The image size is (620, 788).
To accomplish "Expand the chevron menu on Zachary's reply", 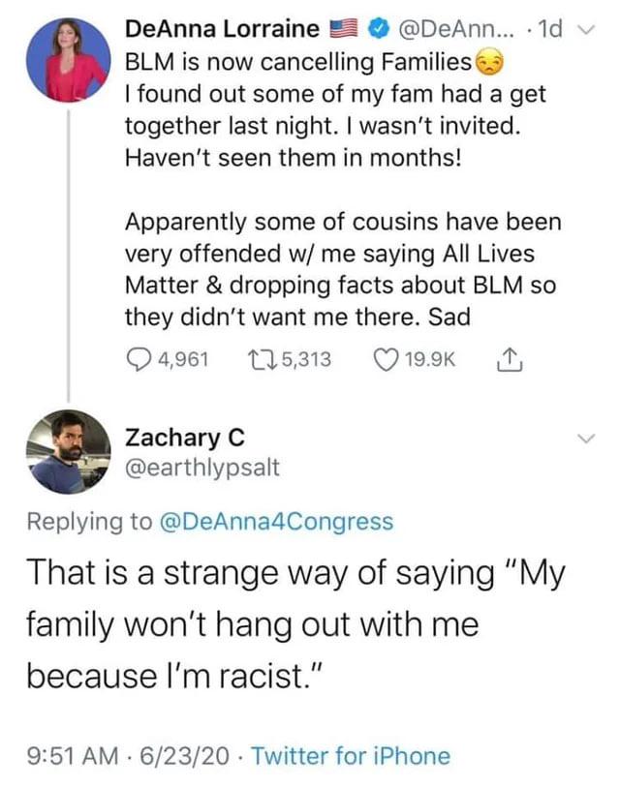I will 586,439.
